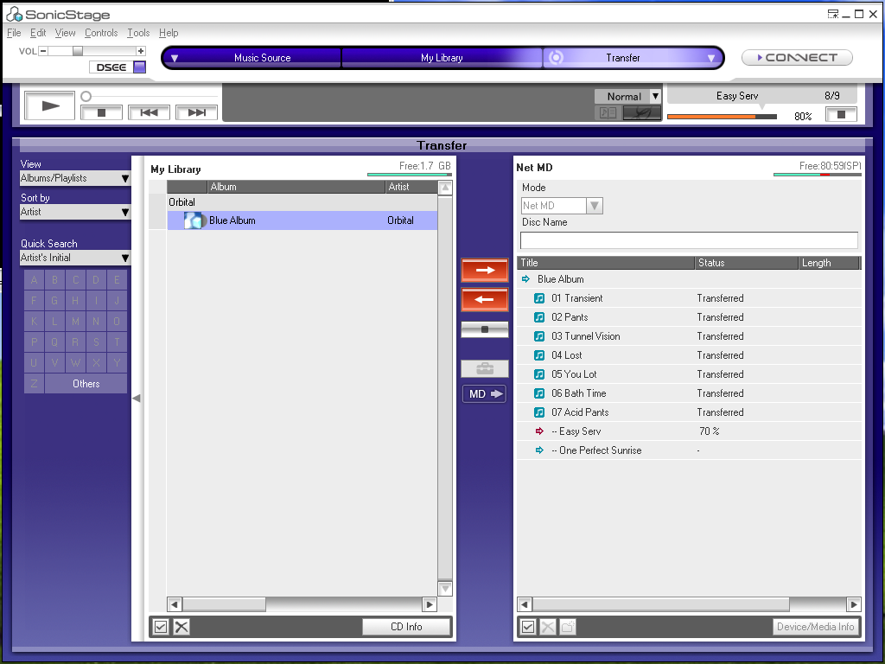The width and height of the screenshot is (885, 664).
Task: Open the File menu
Action: [x=14, y=33]
